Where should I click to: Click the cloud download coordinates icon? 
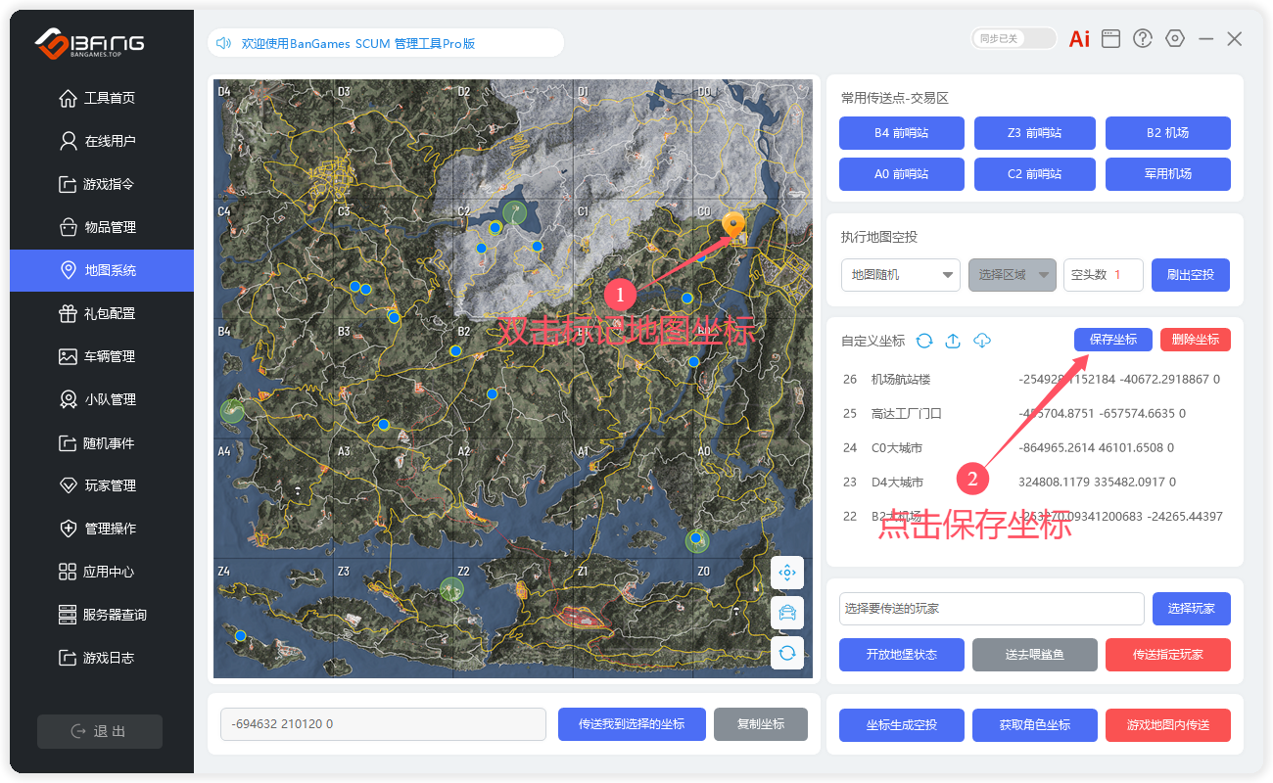(982, 341)
